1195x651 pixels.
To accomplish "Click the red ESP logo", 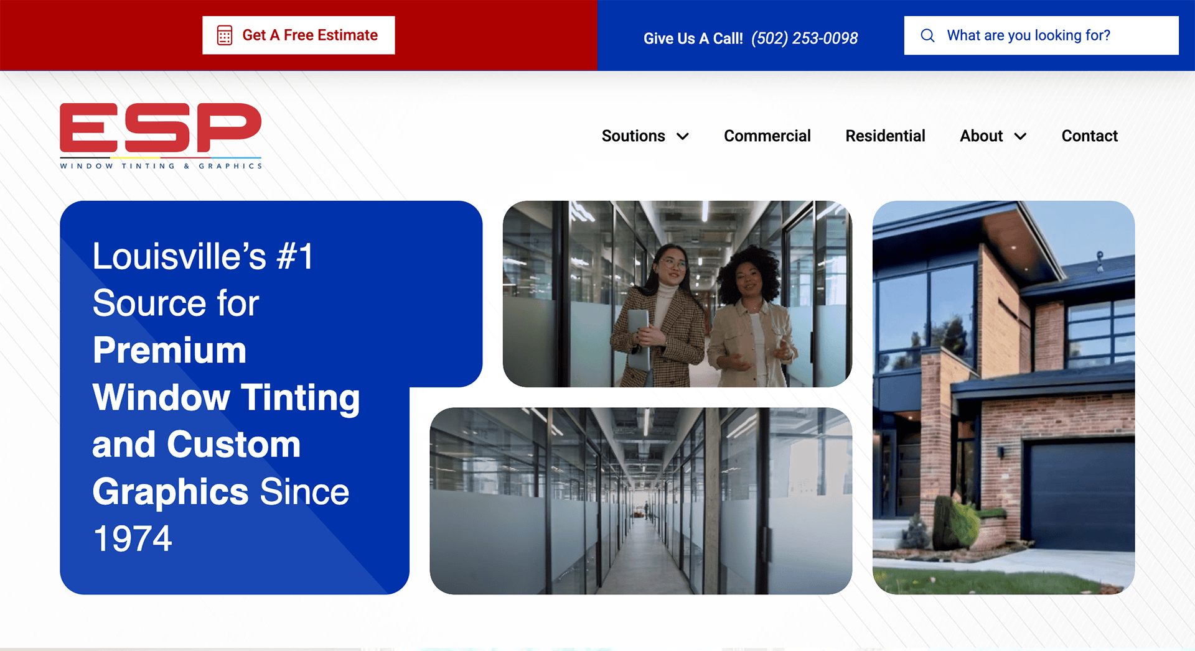I will pyautogui.click(x=161, y=127).
